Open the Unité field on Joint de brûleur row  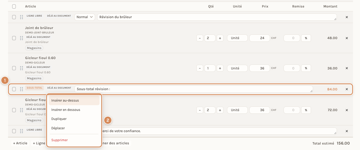(237, 38)
